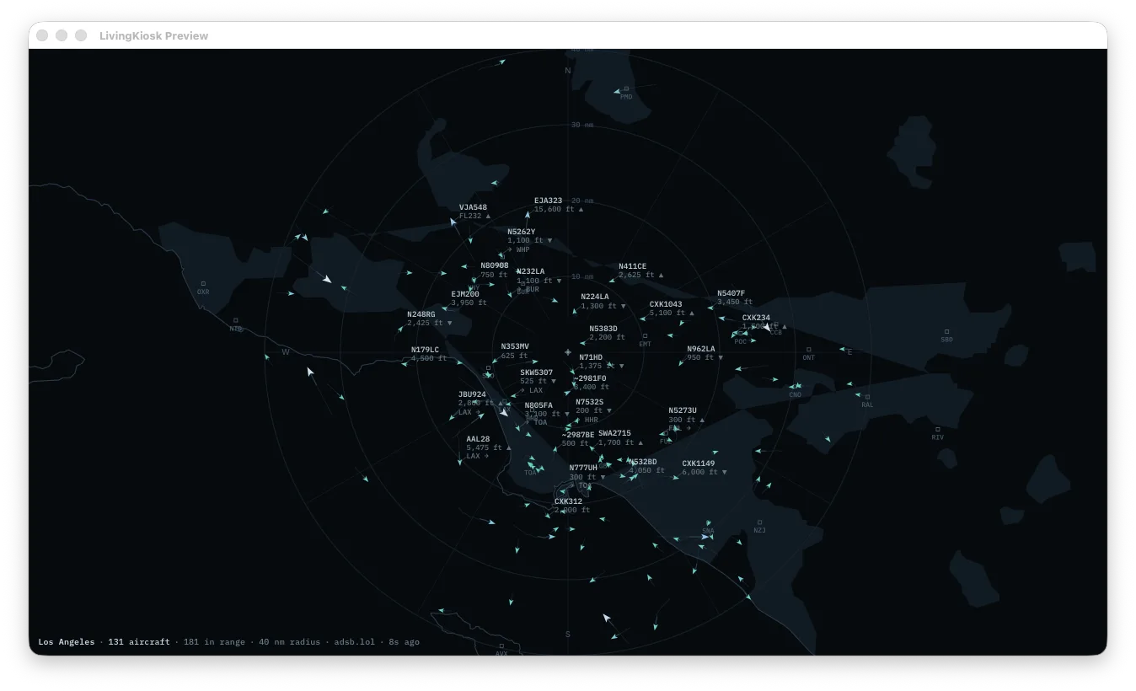Screen dimensions: 1136x691
Task: Click the 8s ago status entry
Action: [404, 642]
